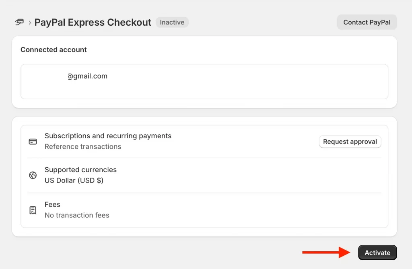Click the red arrow pointing to Activate
412x269 pixels.
[x=327, y=253]
